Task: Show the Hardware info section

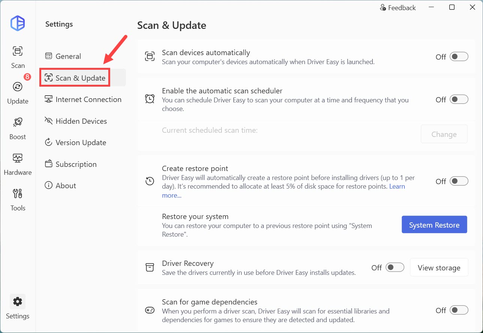Action: 18,164
